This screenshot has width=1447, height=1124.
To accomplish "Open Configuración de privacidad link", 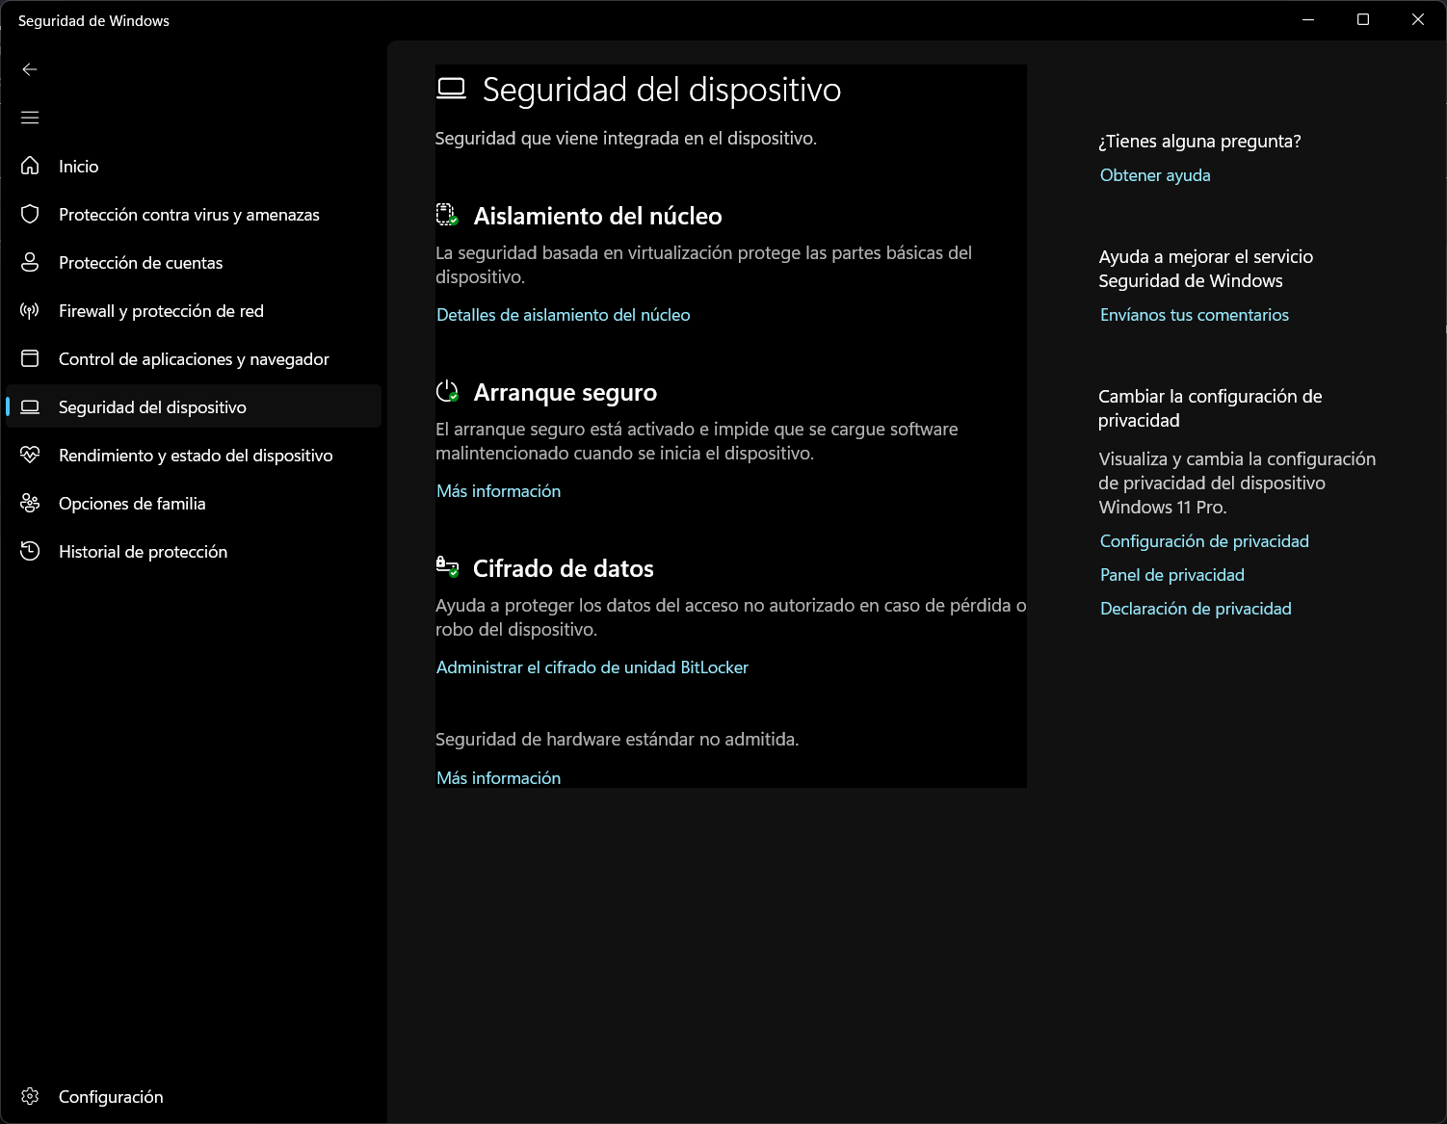I will click(x=1204, y=541).
